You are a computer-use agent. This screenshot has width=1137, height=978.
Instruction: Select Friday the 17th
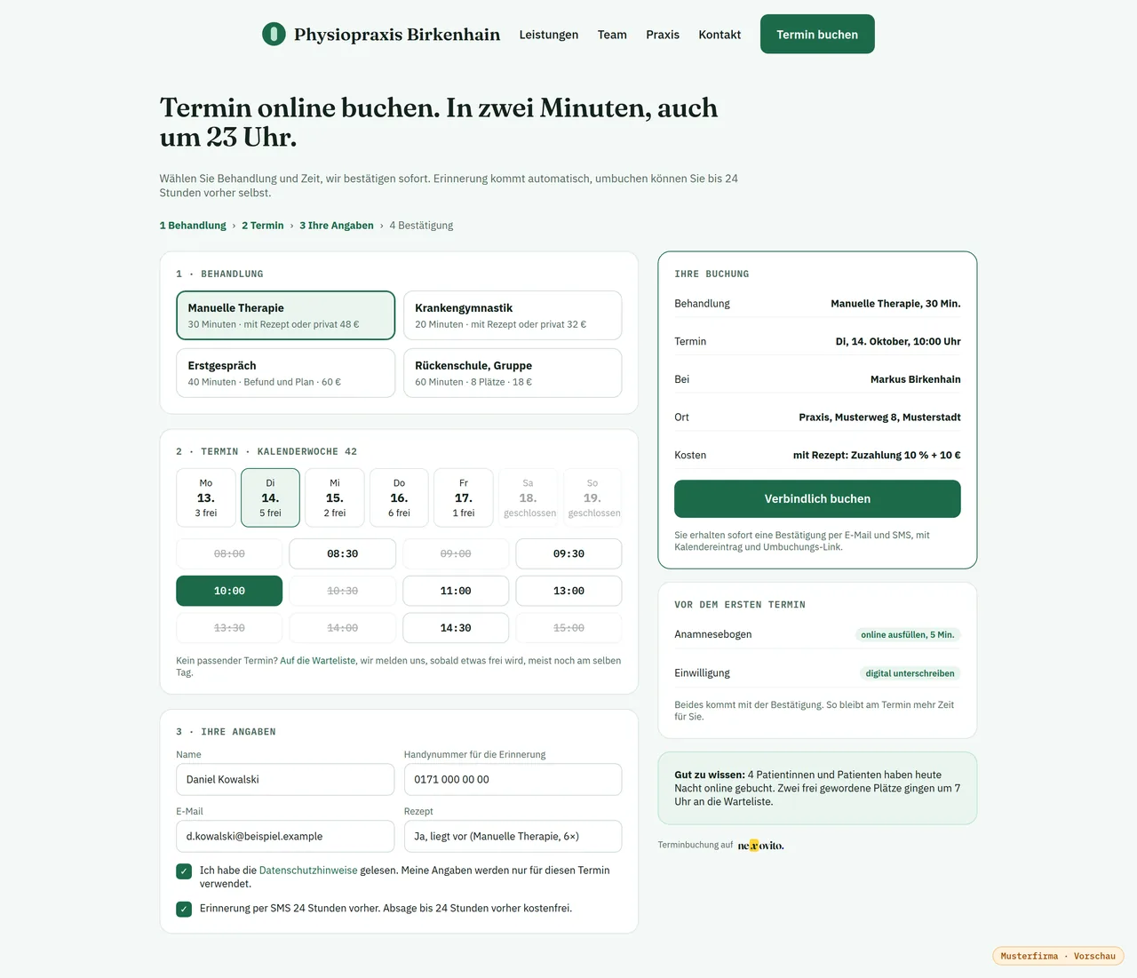[464, 497]
